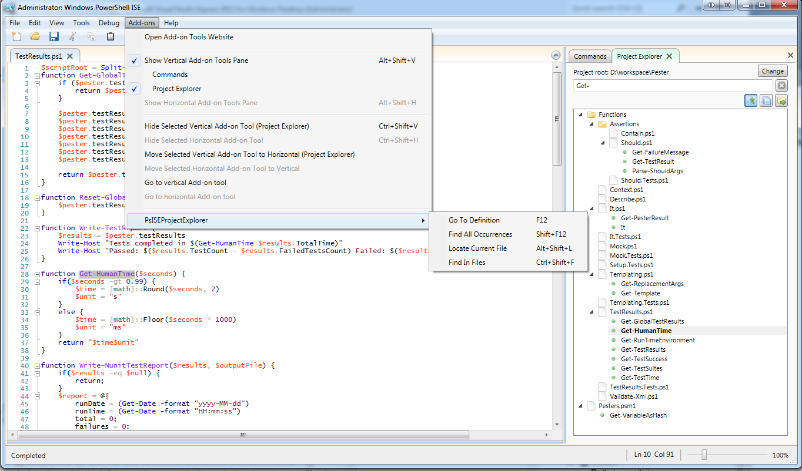802x471 pixels.
Task: Click the file icon beside Contain.ps1
Action: coord(614,133)
